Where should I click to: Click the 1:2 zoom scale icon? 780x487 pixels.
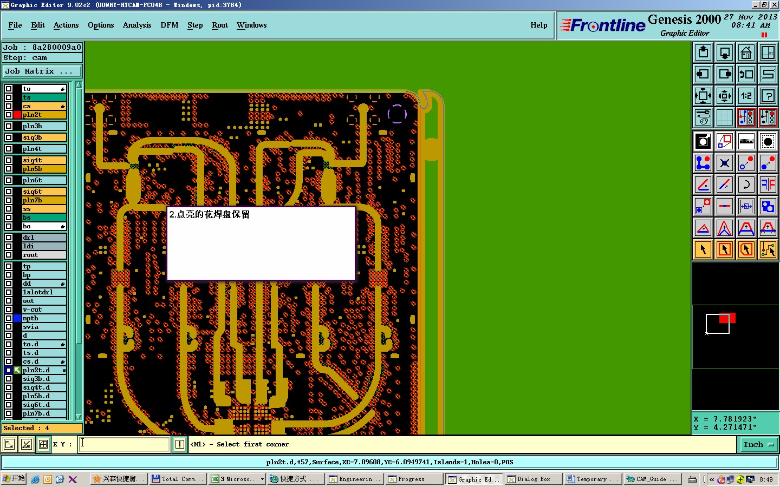pos(746,96)
